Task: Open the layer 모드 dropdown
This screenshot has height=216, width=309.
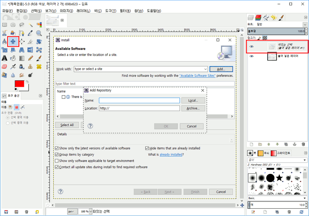Action: (x=305, y=24)
